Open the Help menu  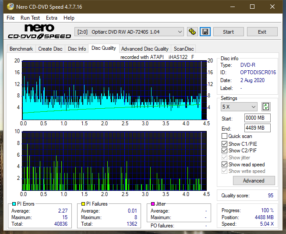pos(69,18)
